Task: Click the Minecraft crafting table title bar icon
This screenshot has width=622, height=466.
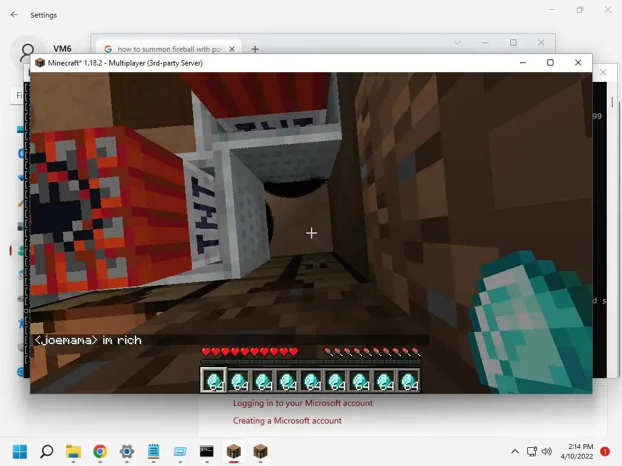Action: (x=39, y=62)
